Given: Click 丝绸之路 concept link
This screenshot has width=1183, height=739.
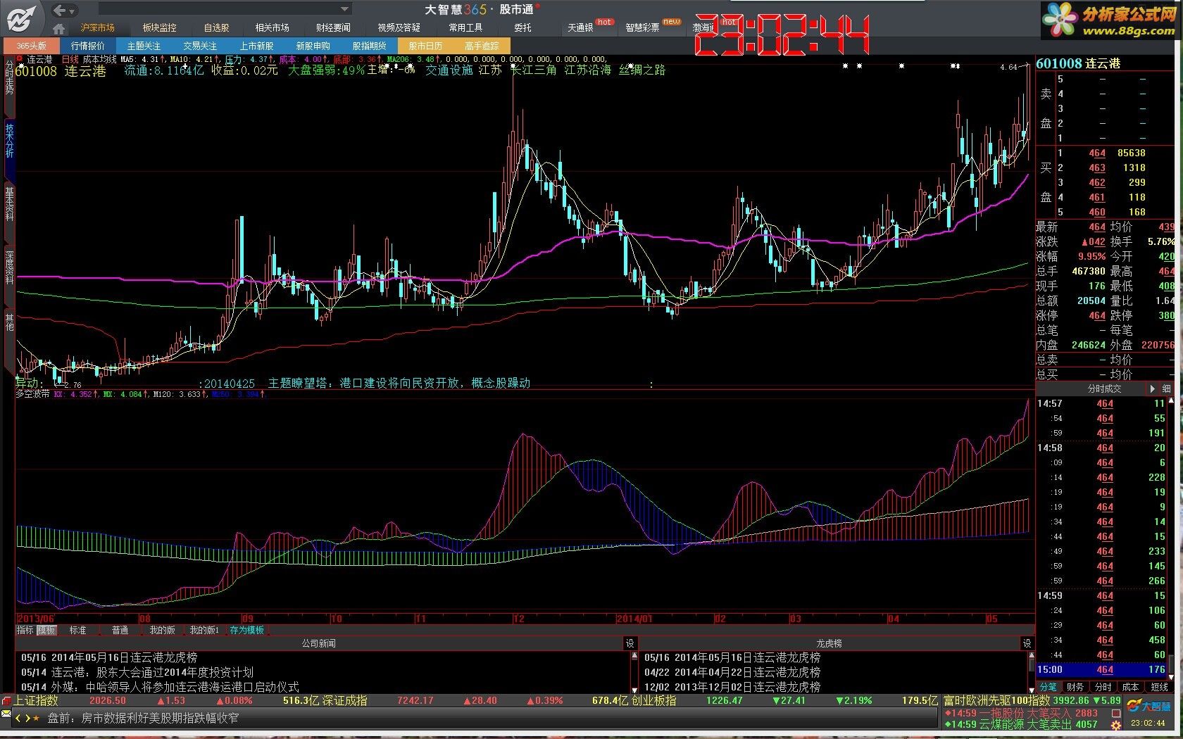Looking at the screenshot, I should click(641, 70).
